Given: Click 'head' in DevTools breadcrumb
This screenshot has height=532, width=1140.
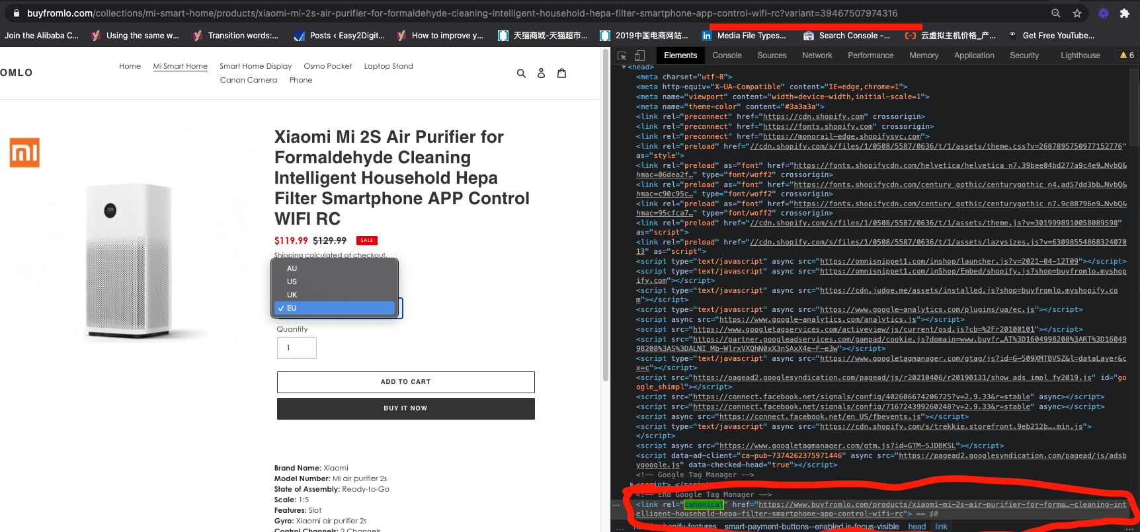Looking at the screenshot, I should pyautogui.click(x=917, y=527).
